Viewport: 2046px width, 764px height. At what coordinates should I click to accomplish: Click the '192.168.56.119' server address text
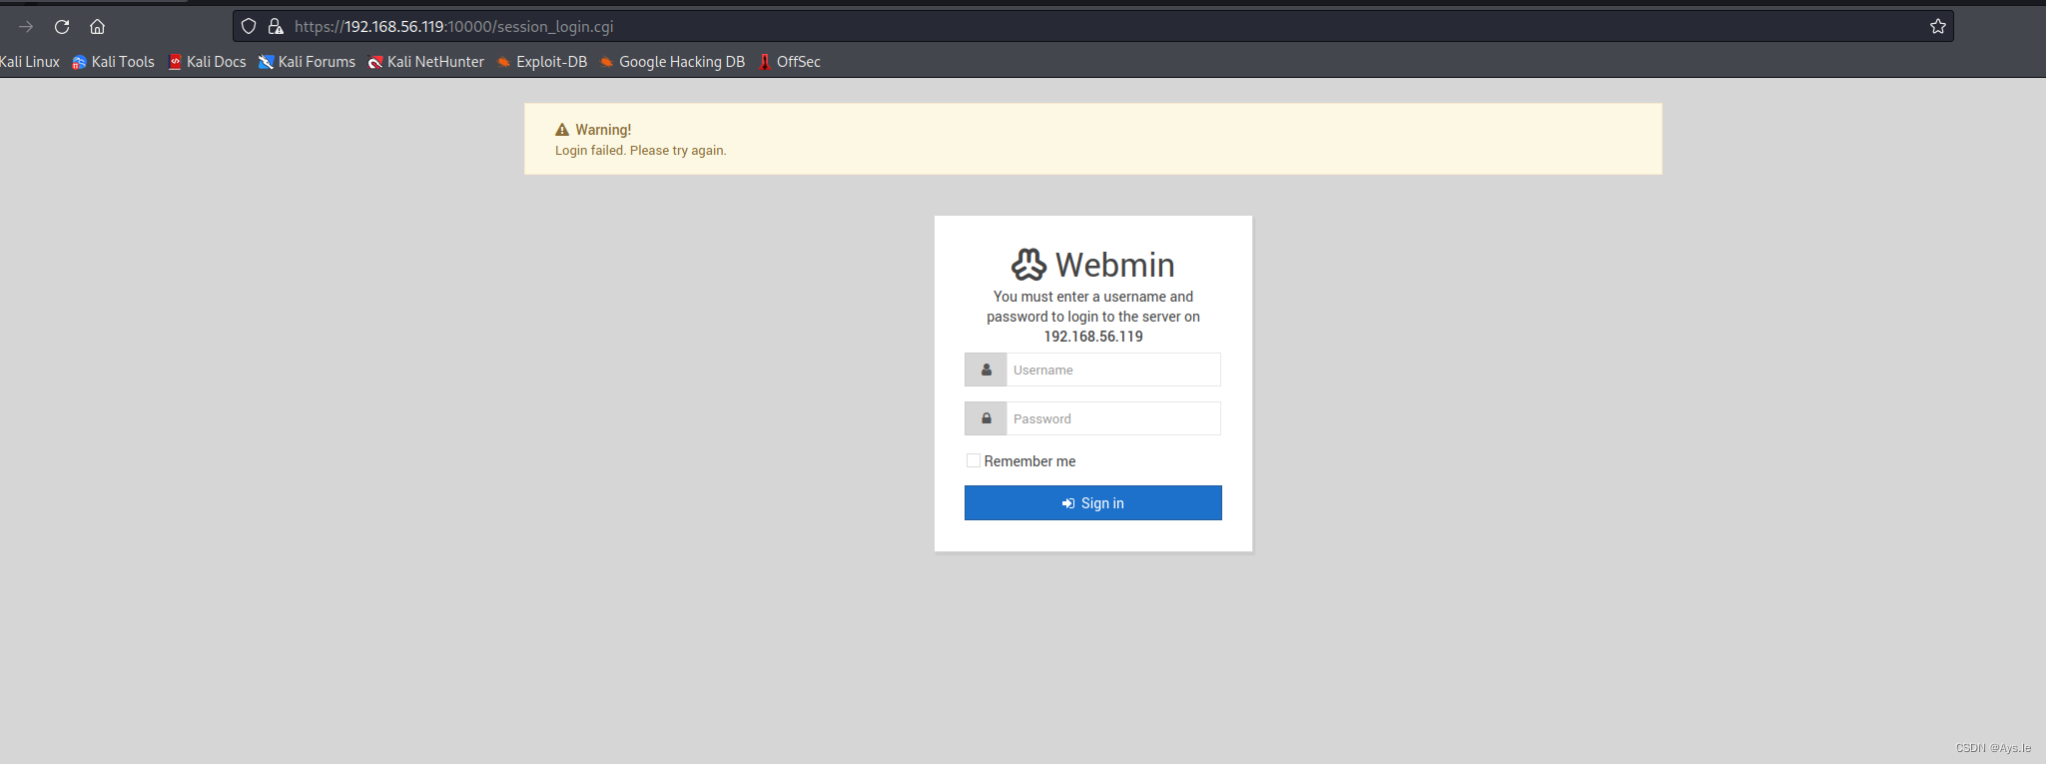(1093, 337)
